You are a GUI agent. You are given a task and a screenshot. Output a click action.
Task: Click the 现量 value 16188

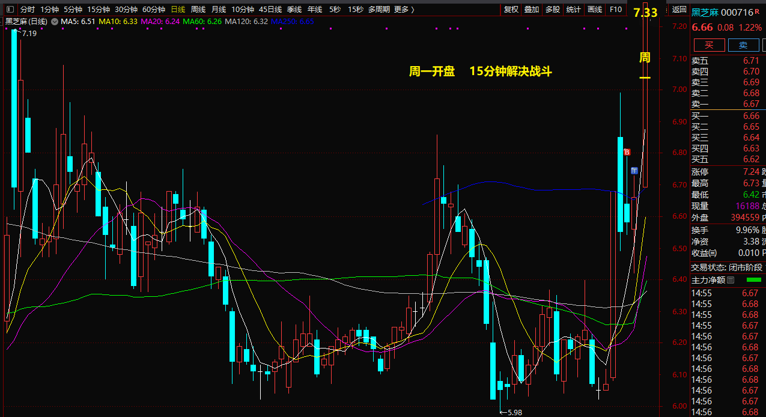(747, 206)
